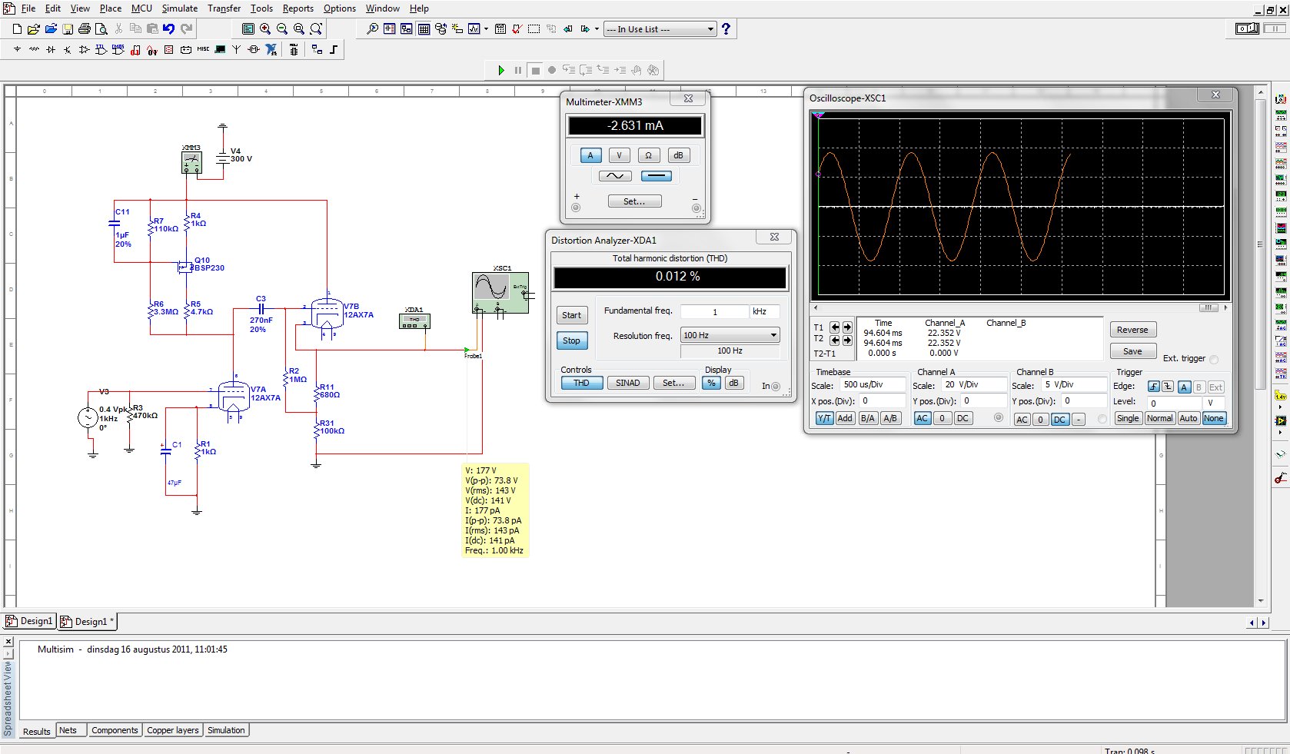Open the Simulate menu
Viewport: 1290px width, 754px height.
[179, 8]
